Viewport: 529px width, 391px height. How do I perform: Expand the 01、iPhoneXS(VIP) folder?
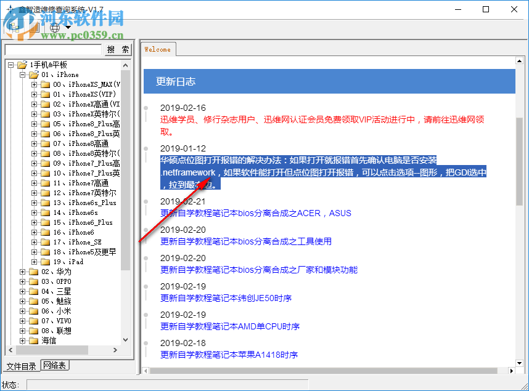point(35,94)
